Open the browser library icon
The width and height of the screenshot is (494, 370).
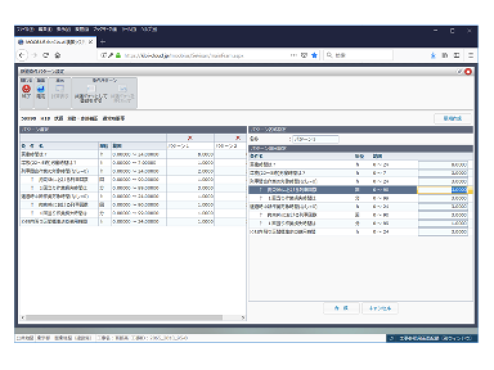coord(445,55)
